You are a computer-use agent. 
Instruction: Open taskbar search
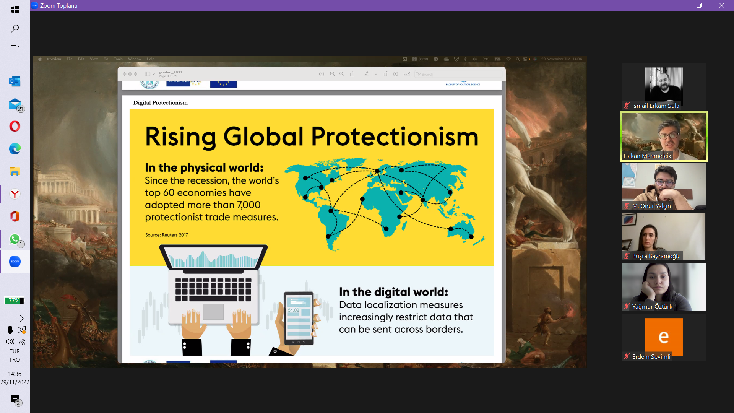pyautogui.click(x=15, y=29)
